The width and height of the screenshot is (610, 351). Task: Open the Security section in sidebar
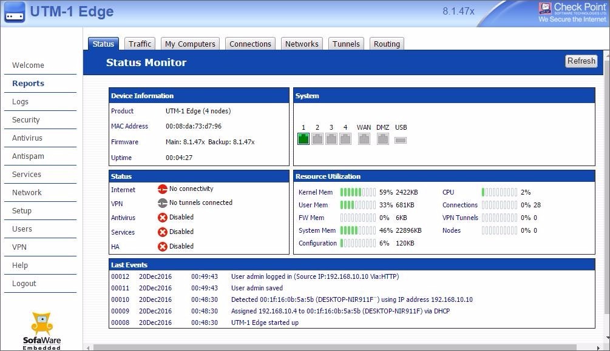pyautogui.click(x=25, y=119)
